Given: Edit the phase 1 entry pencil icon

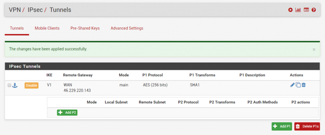Looking at the screenshot, I should (x=292, y=85).
